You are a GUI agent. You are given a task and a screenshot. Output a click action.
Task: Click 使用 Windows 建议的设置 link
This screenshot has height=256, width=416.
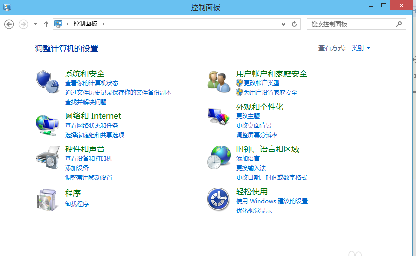tap(272, 201)
